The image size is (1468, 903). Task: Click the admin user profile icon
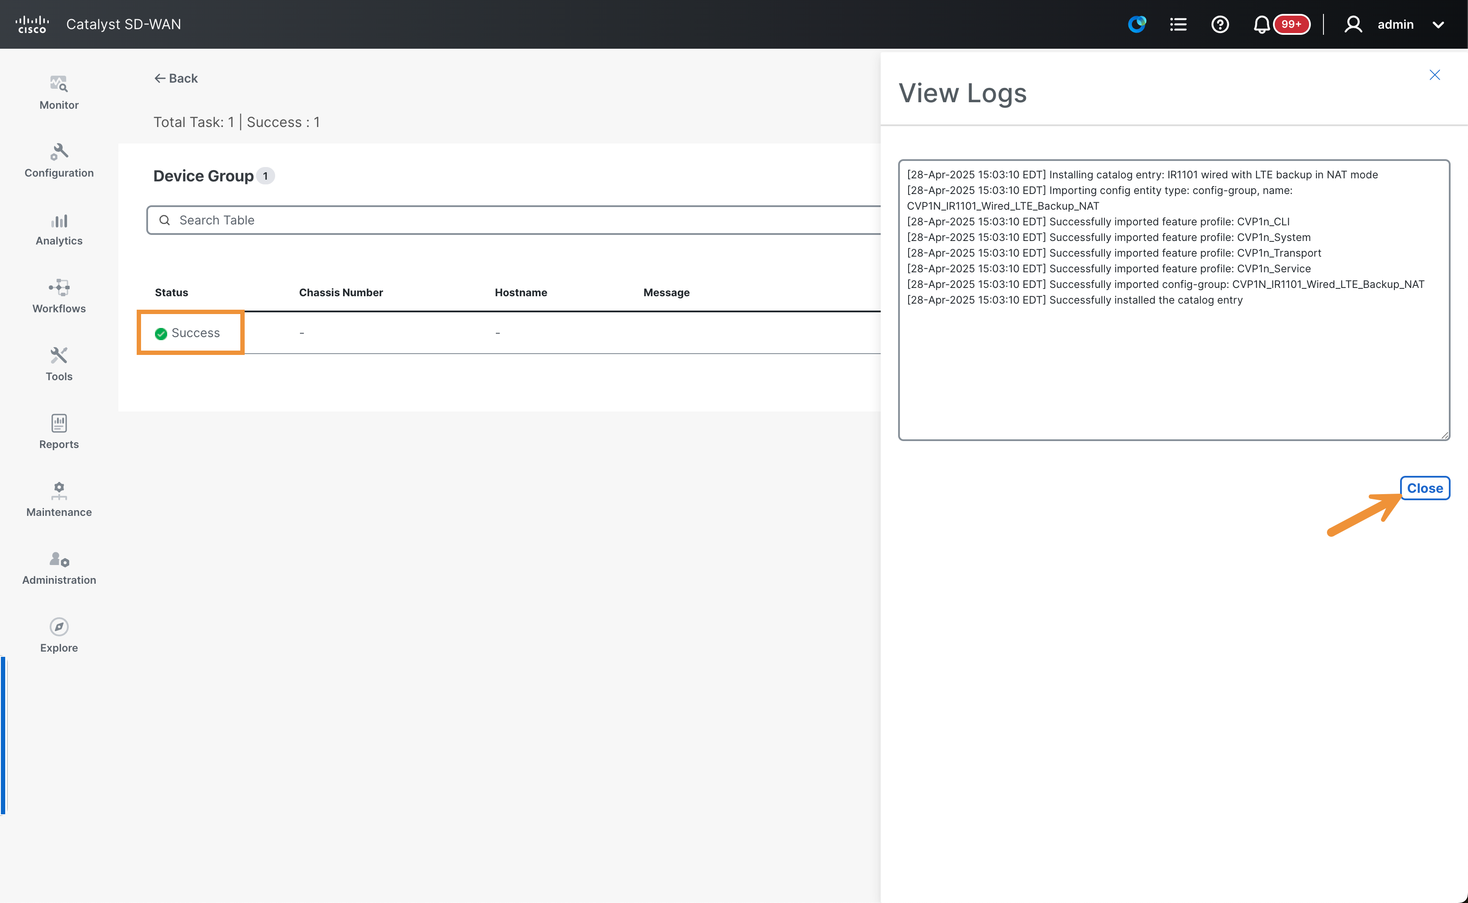(x=1353, y=24)
